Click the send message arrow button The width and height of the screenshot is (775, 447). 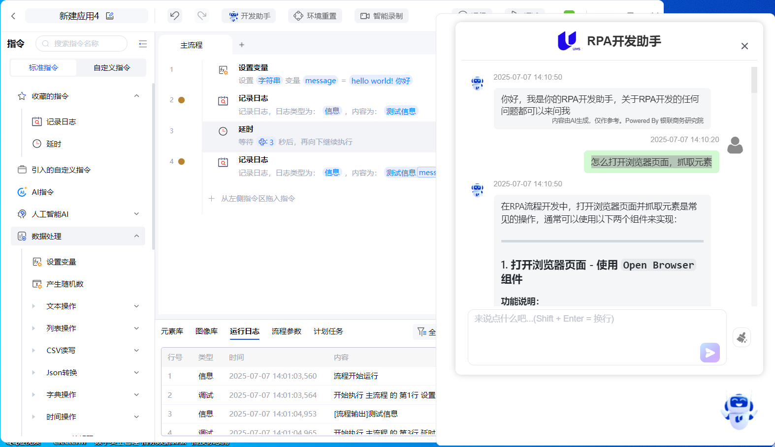(710, 352)
